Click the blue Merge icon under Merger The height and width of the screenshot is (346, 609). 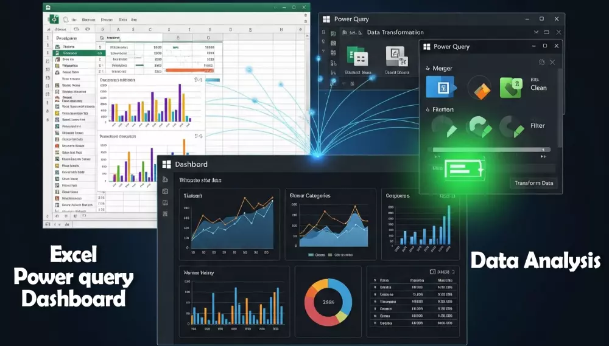[440, 87]
